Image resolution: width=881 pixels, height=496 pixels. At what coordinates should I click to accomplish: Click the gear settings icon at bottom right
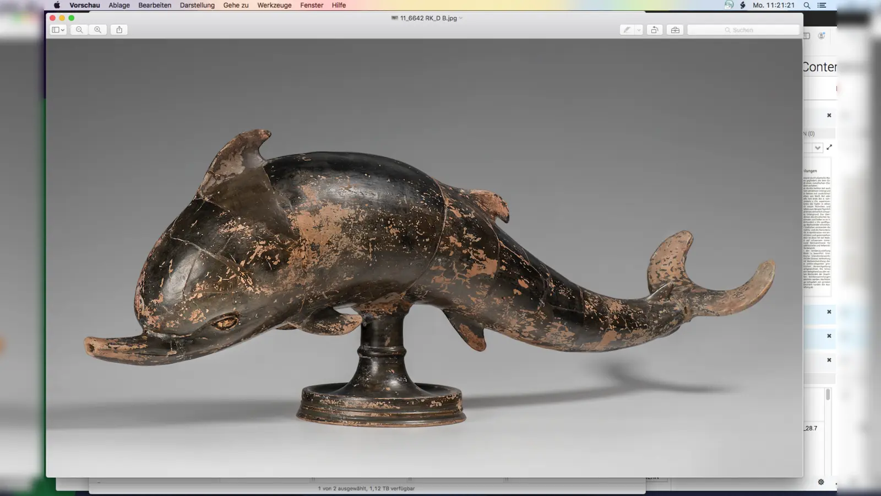point(821,482)
